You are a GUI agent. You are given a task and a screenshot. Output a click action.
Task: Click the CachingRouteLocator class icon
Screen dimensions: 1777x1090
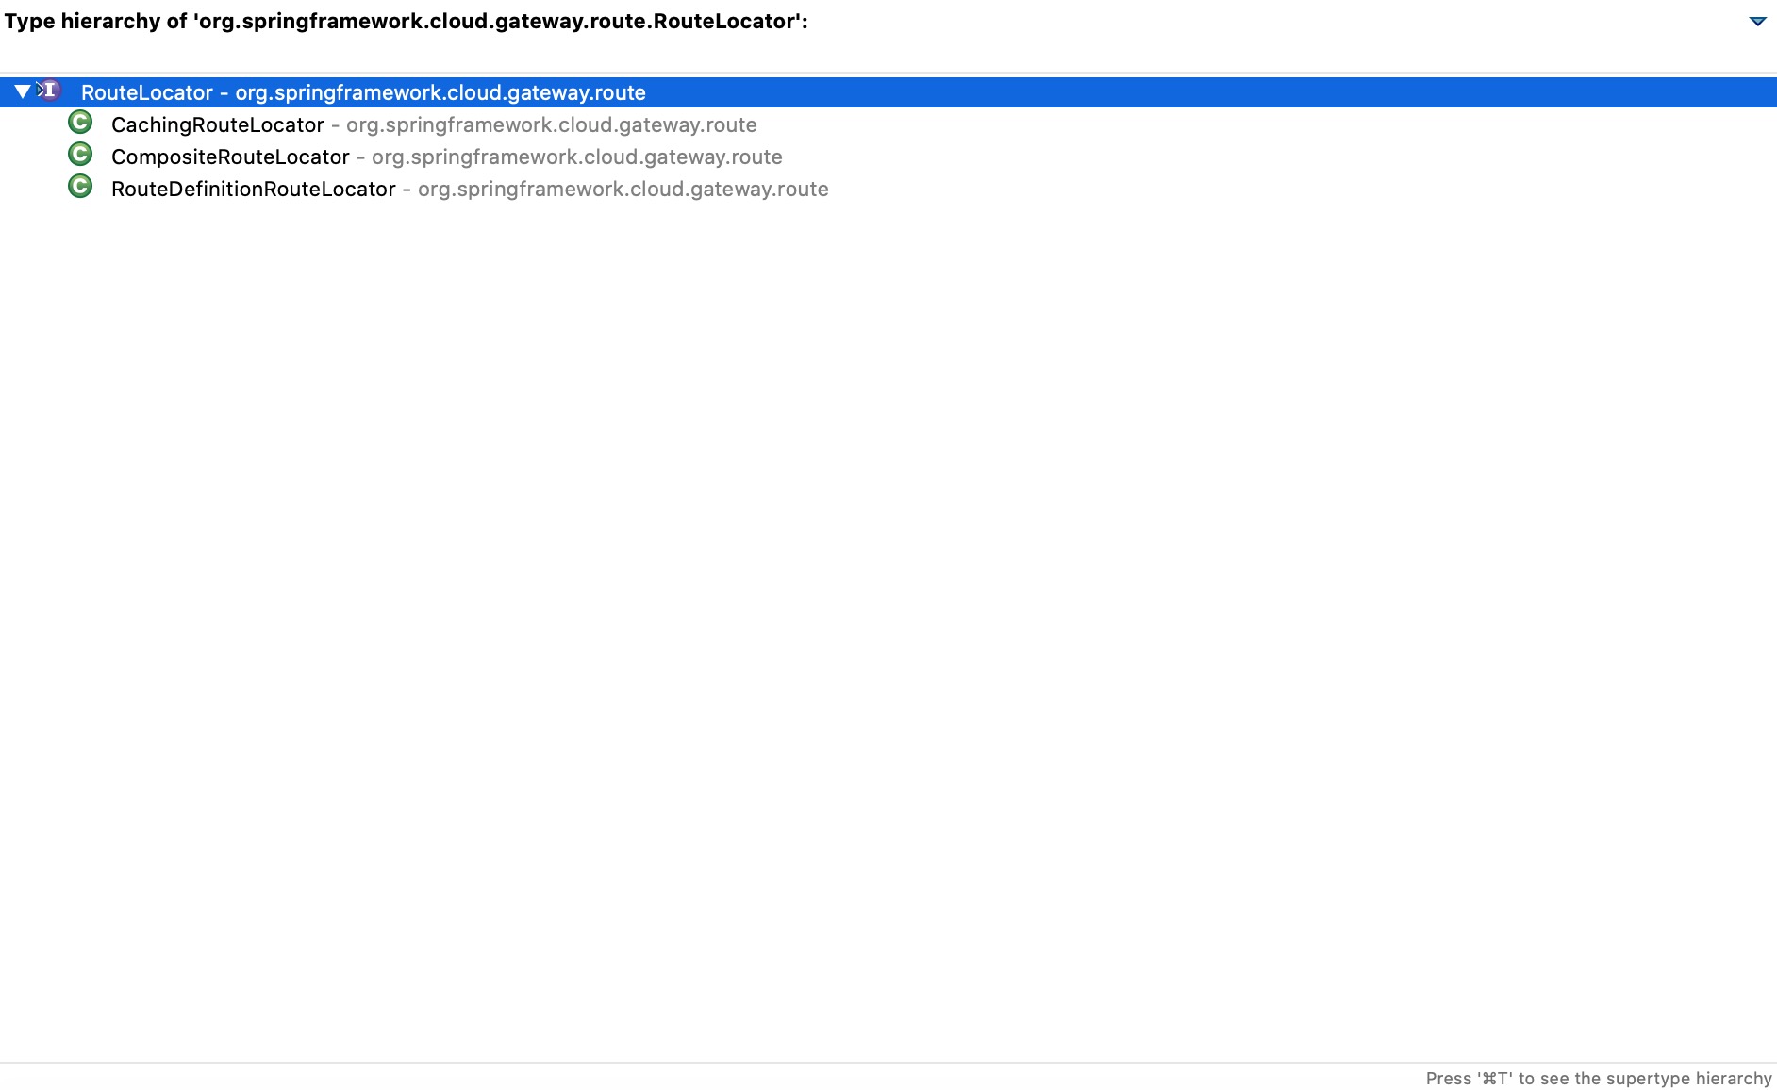pyautogui.click(x=80, y=123)
